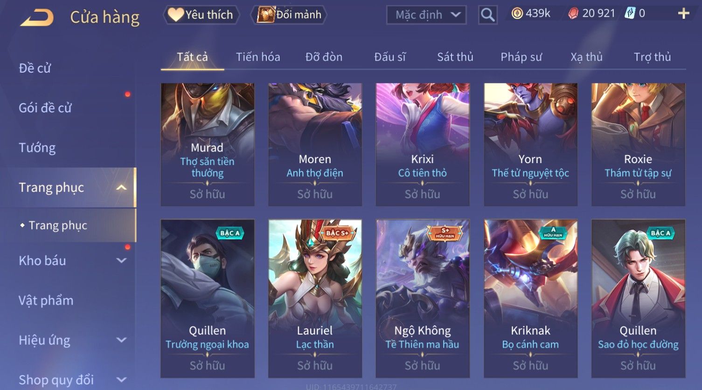Screen dimensions: 702x390
Task: Open Tướng in the left sidebar
Action: [37, 148]
